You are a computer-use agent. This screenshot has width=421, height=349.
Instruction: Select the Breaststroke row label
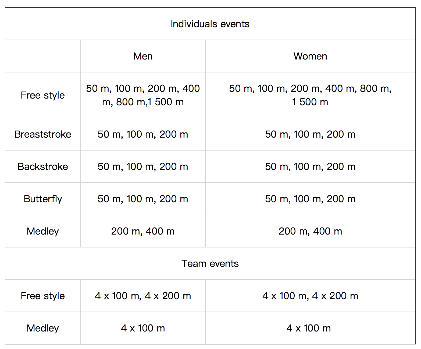coord(43,134)
